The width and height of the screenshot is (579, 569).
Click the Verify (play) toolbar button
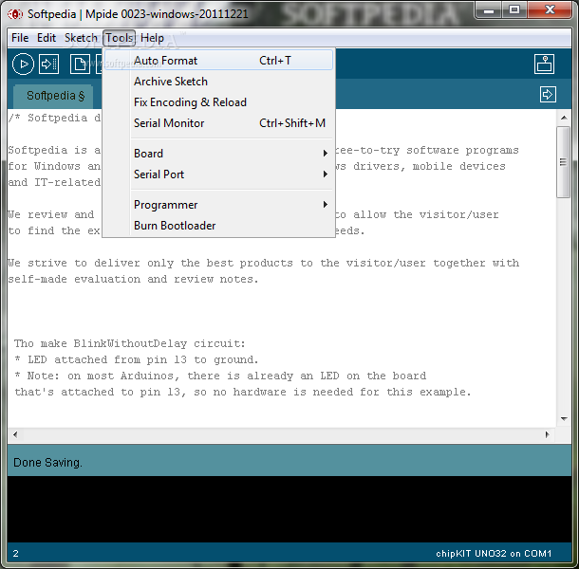23,64
